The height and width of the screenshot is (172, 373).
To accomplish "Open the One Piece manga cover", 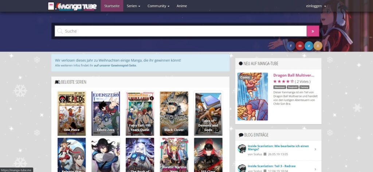I will click(71, 113).
